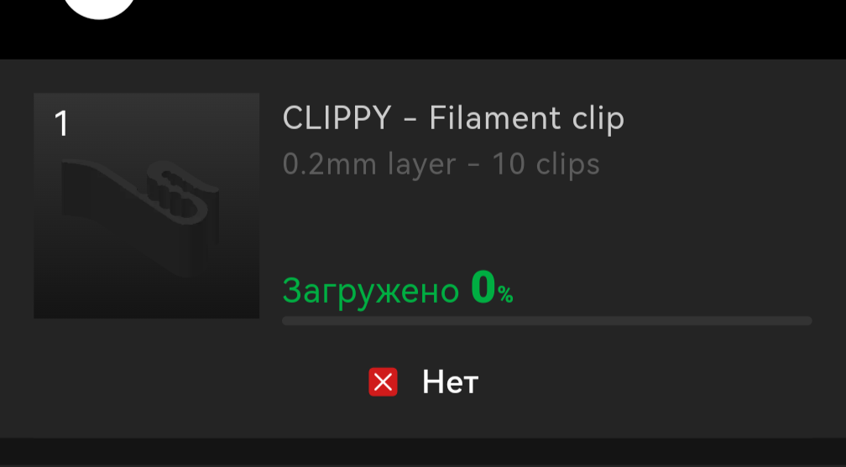This screenshot has height=467, width=846.
Task: Click the left end of progress bar
Action: coord(288,321)
